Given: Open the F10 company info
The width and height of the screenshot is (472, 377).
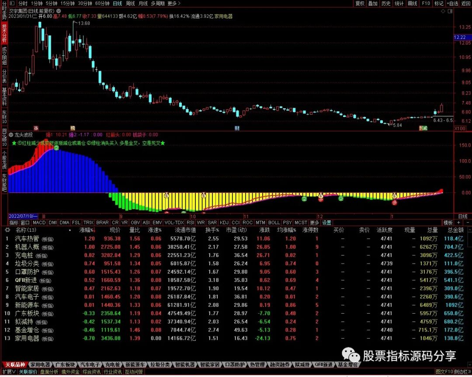Looking at the screenshot, I should click(x=426, y=3).
